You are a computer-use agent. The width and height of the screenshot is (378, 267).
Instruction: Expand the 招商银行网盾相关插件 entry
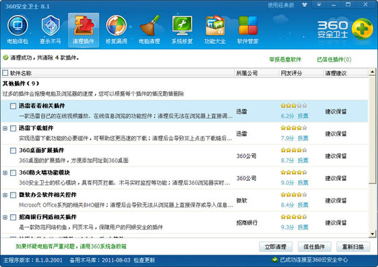5,217
